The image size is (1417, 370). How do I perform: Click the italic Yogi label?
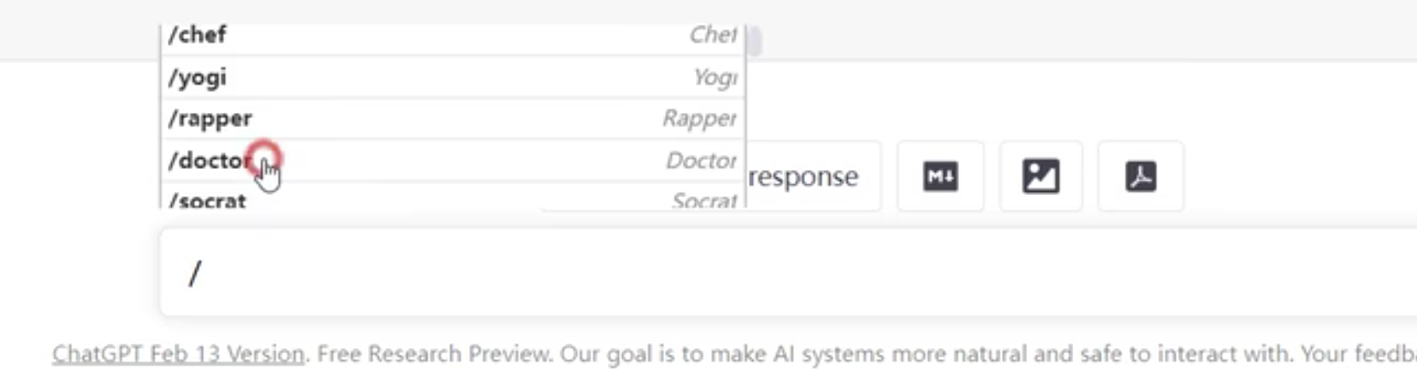tap(715, 77)
